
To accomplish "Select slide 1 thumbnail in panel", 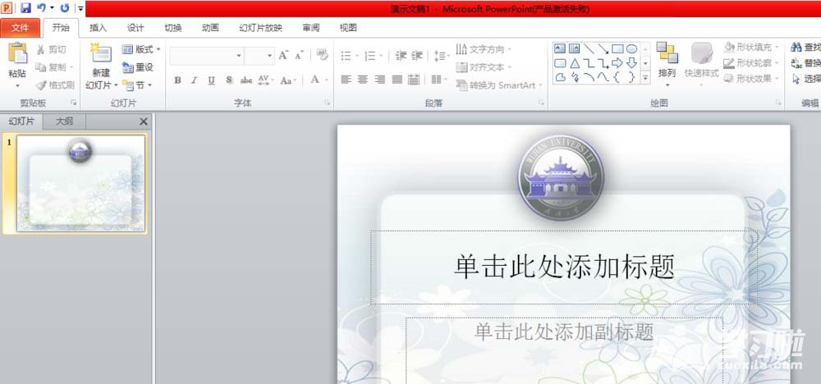I will click(80, 184).
